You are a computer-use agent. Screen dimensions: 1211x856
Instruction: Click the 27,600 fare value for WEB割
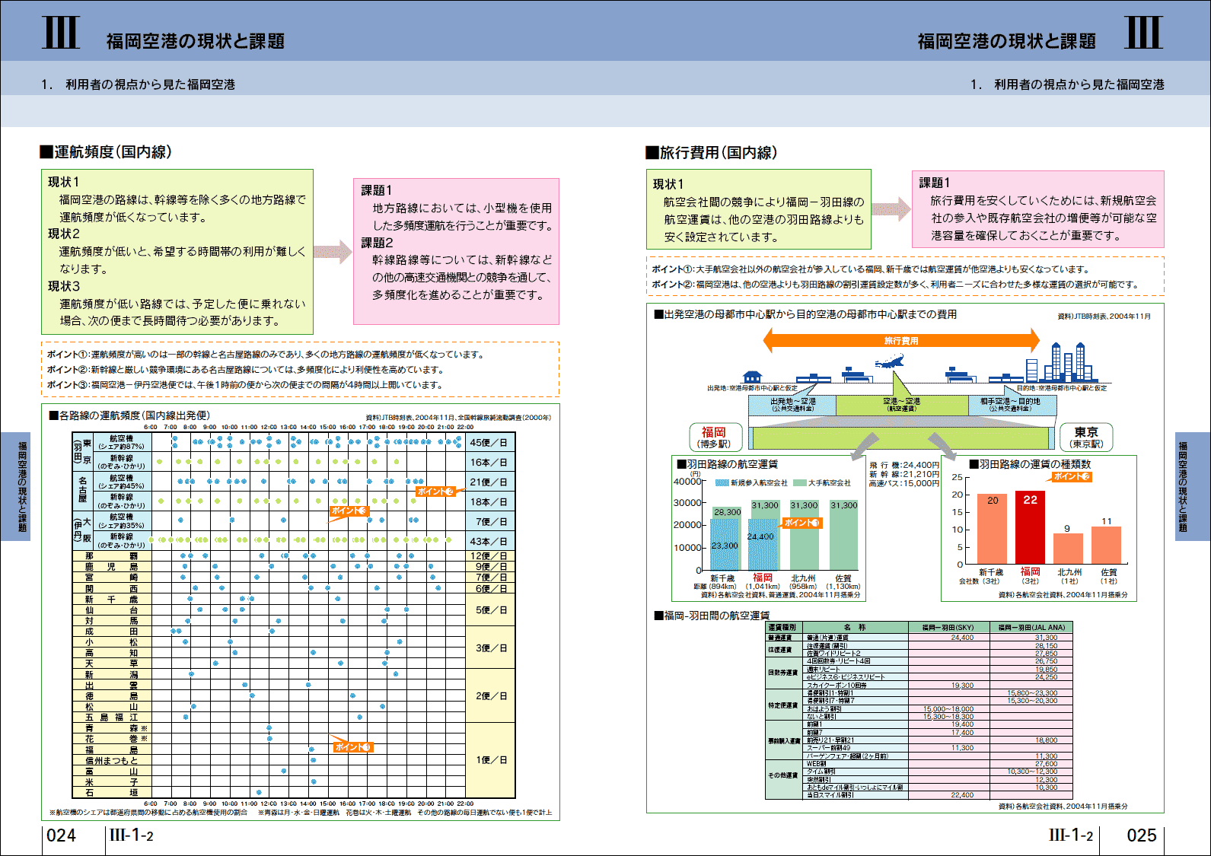click(x=1046, y=763)
